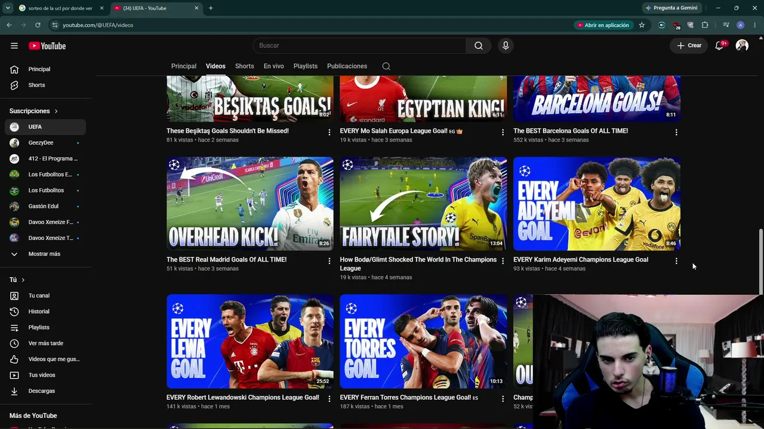764x429 pixels.
Task: Open Tus videos in the sidebar
Action: pos(45,375)
